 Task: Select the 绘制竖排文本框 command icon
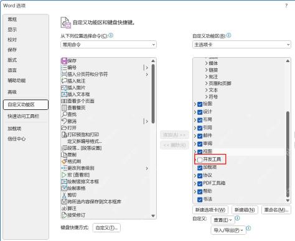point(64,181)
